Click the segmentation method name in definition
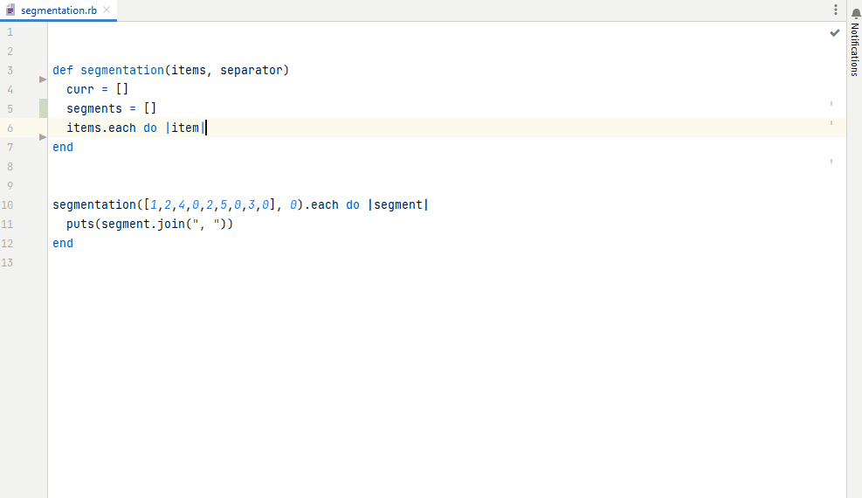The height and width of the screenshot is (498, 862). pyautogui.click(x=122, y=70)
